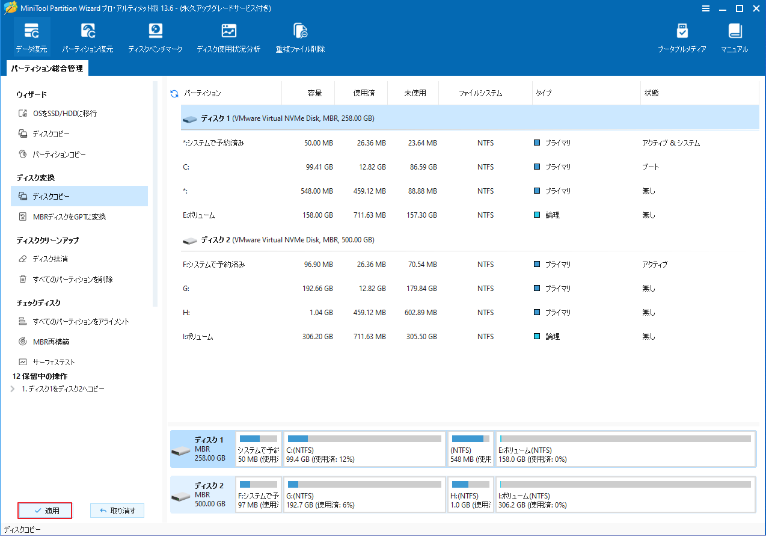
Task: Open the マニュアル
Action: tap(735, 37)
